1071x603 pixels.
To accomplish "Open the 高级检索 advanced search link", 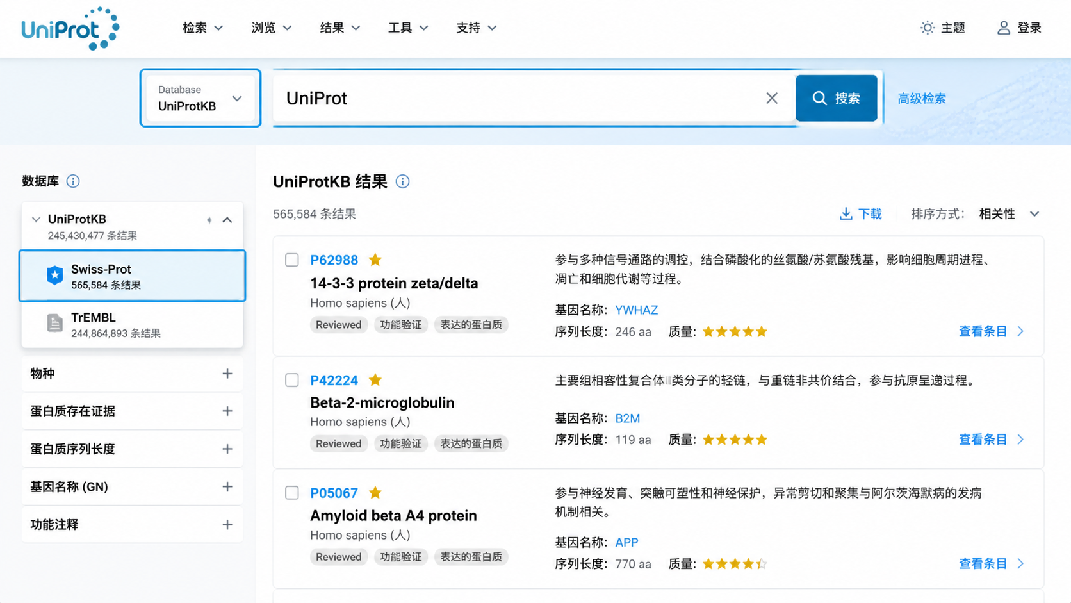I will [x=922, y=98].
